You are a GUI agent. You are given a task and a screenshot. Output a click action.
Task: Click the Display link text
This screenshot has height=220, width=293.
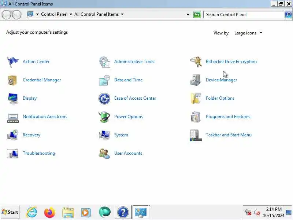(30, 98)
